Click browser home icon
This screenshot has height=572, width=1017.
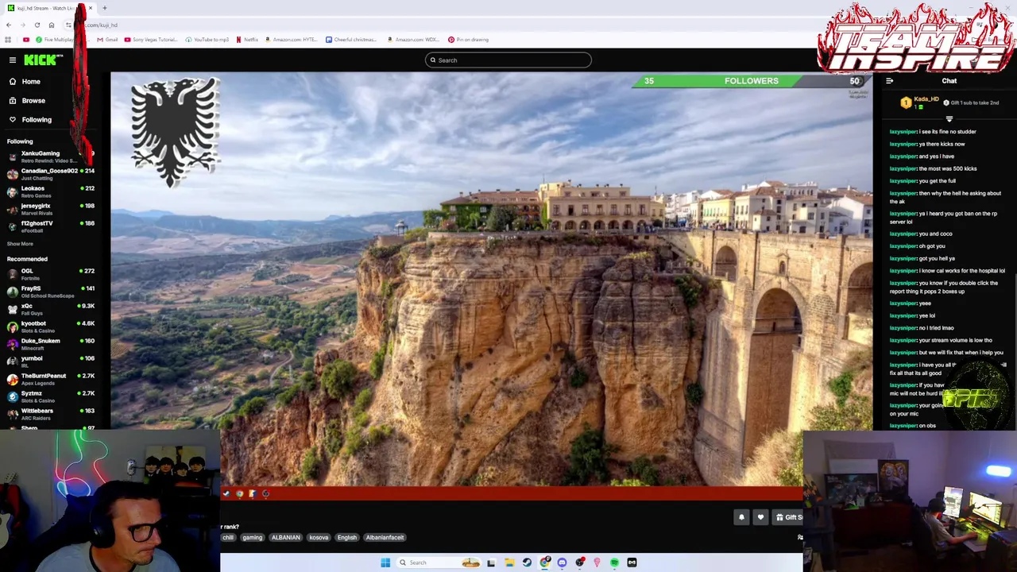tap(52, 25)
